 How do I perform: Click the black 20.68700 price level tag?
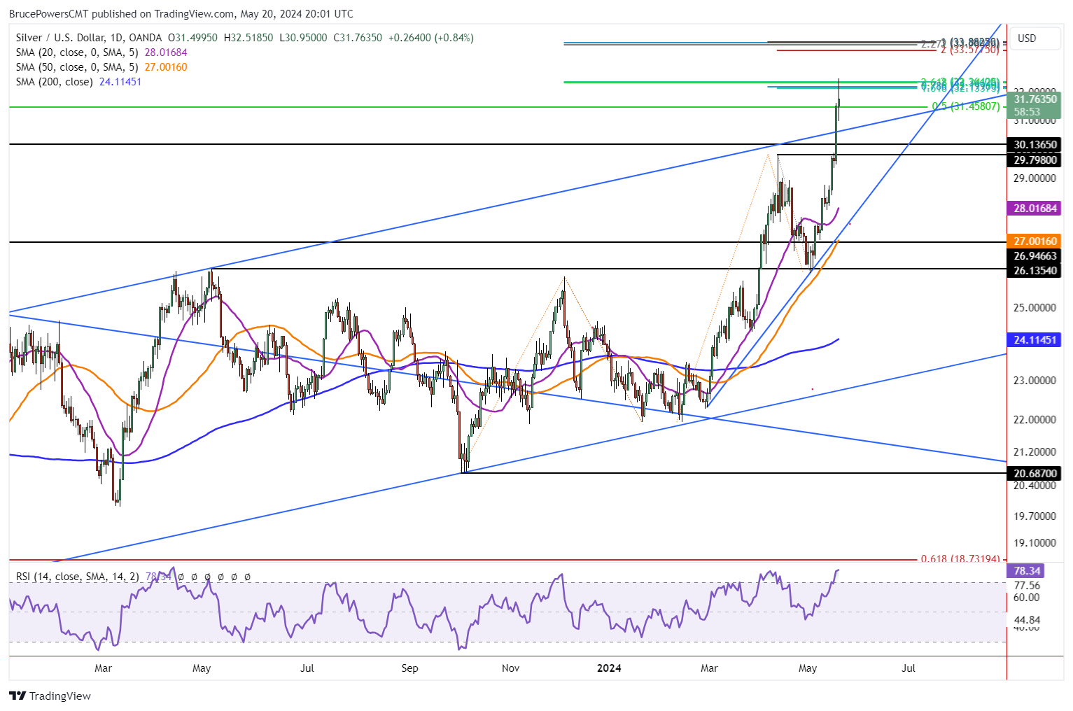point(1035,474)
